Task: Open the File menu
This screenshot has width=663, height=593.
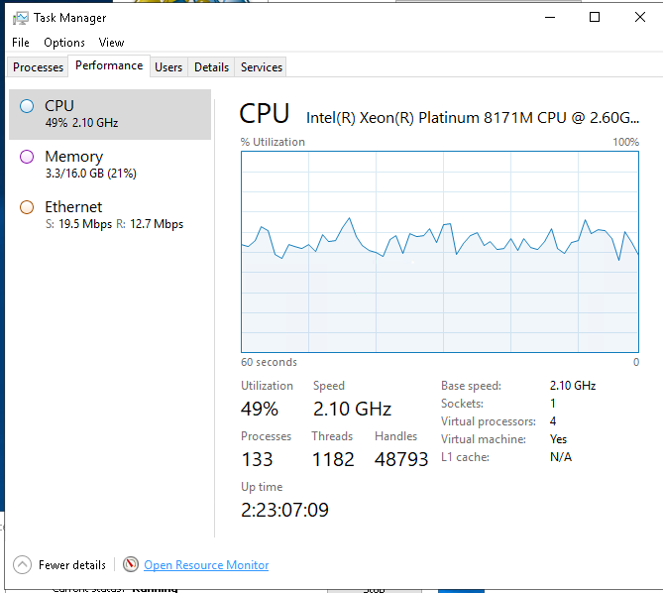Action: 21,43
